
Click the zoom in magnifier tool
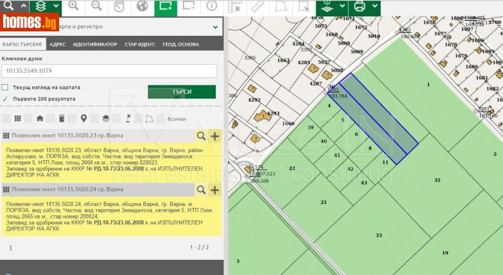74,7
